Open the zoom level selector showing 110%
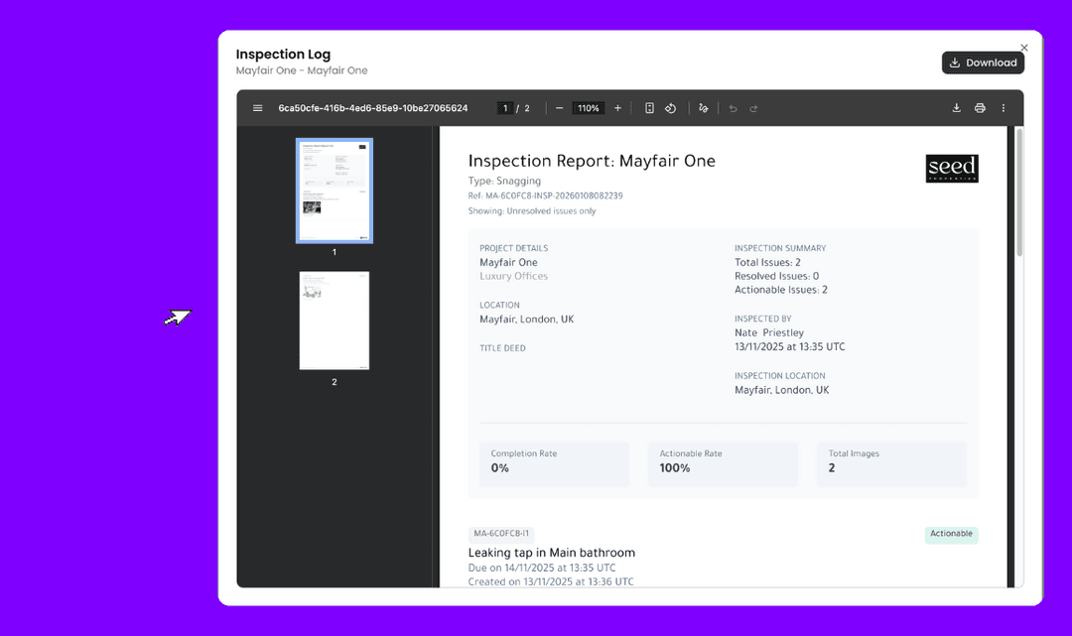This screenshot has height=636, width=1072. pyautogui.click(x=589, y=108)
